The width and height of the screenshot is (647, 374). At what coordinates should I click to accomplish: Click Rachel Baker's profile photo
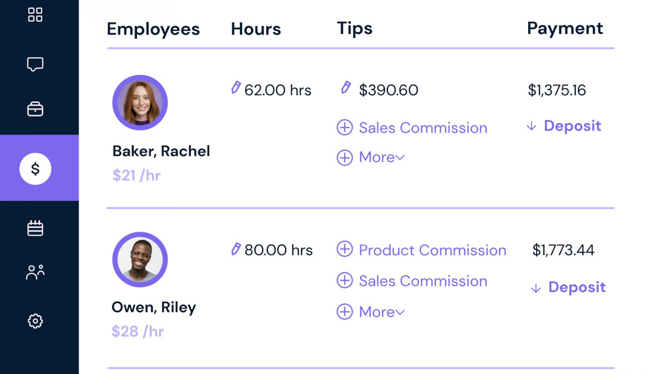coord(140,103)
